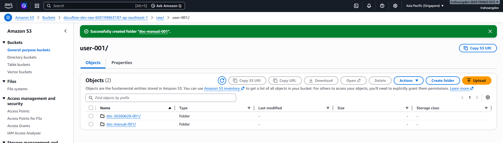The width and height of the screenshot is (503, 143).
Task: Open the trahoangdev account dropdown
Action: click(474, 2)
